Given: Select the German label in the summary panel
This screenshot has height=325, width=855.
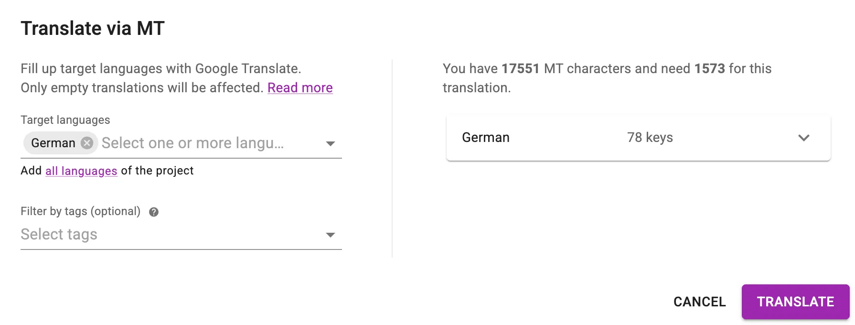Looking at the screenshot, I should [x=485, y=138].
